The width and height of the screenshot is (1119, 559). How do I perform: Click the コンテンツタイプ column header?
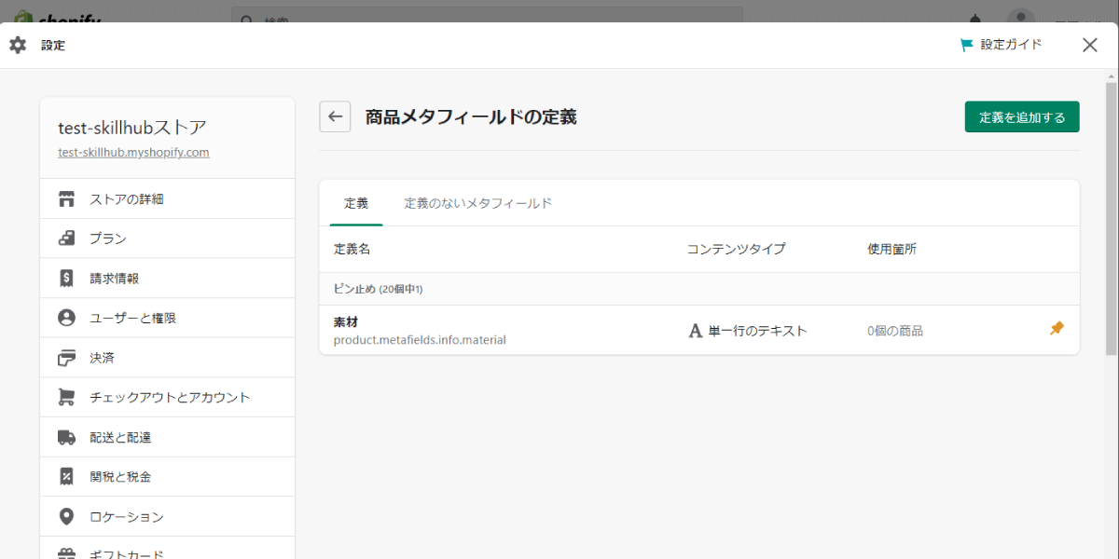(x=736, y=249)
